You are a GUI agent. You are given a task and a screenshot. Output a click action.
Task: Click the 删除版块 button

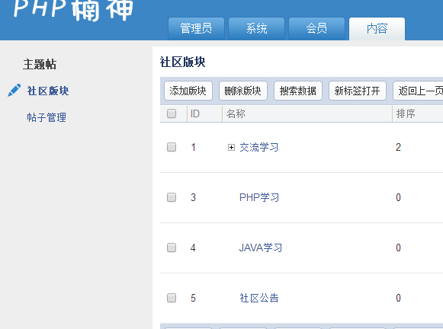tap(243, 91)
